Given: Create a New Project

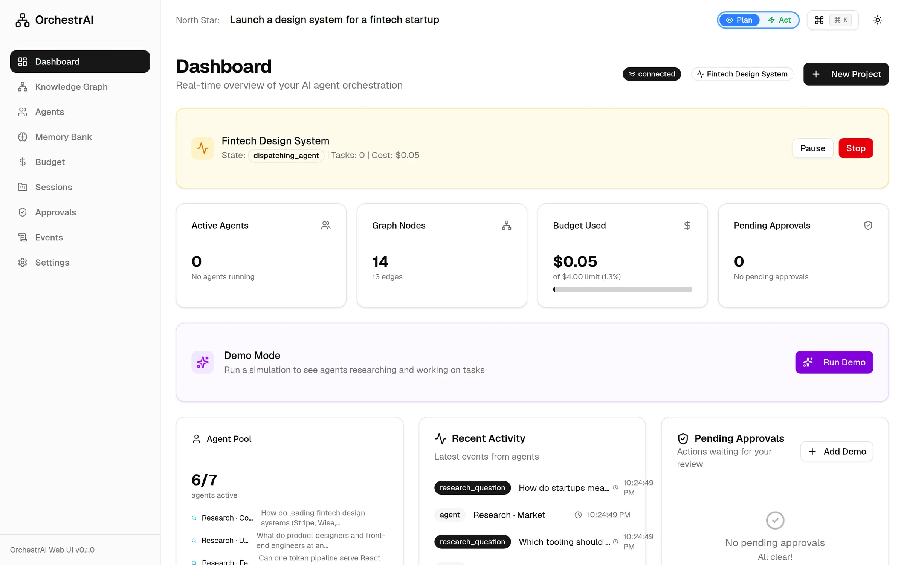Looking at the screenshot, I should (x=846, y=74).
